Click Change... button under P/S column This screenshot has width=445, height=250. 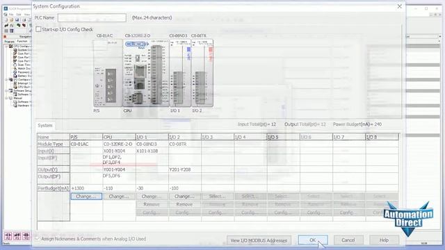coord(86,196)
